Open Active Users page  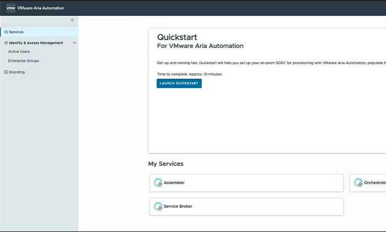tap(19, 52)
